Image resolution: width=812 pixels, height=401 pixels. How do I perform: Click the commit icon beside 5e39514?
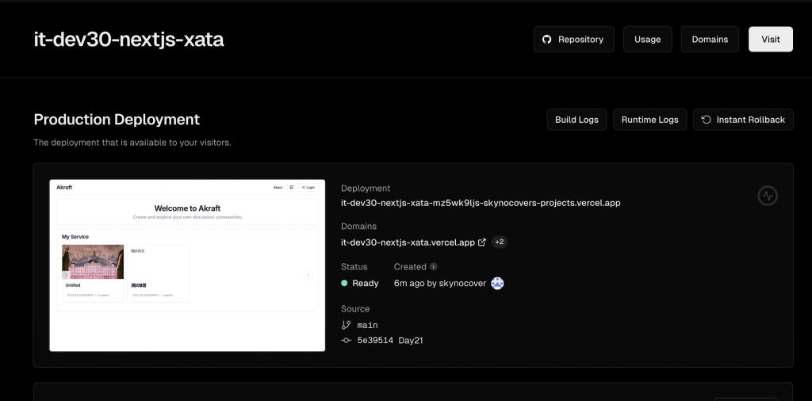tap(346, 341)
